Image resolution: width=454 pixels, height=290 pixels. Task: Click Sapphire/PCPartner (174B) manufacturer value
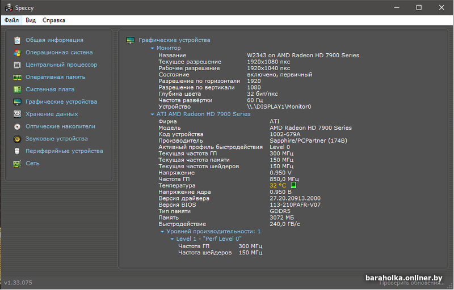[308, 140]
